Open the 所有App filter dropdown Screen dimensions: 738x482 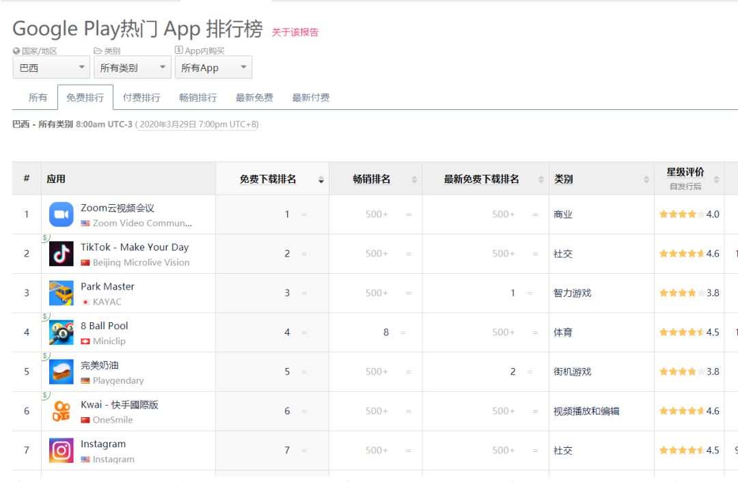[213, 68]
